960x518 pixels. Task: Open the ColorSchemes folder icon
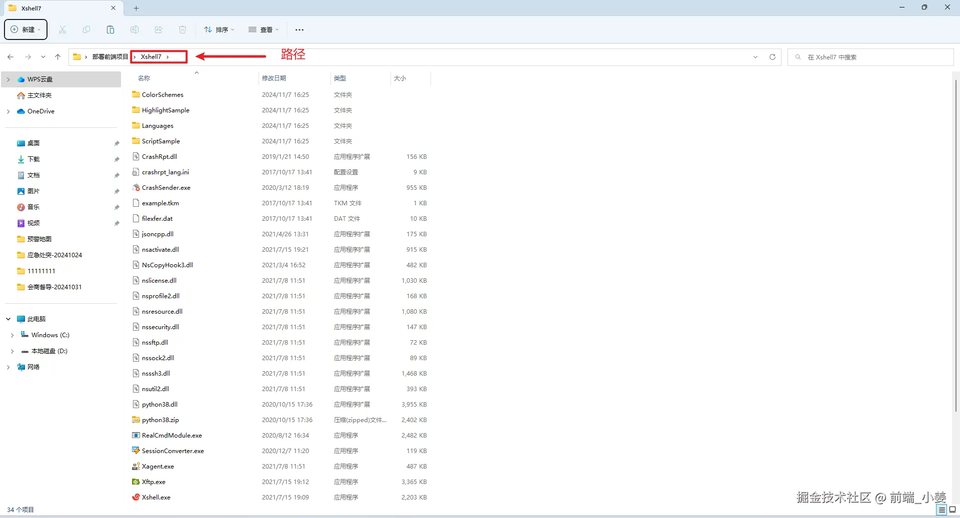pos(136,94)
